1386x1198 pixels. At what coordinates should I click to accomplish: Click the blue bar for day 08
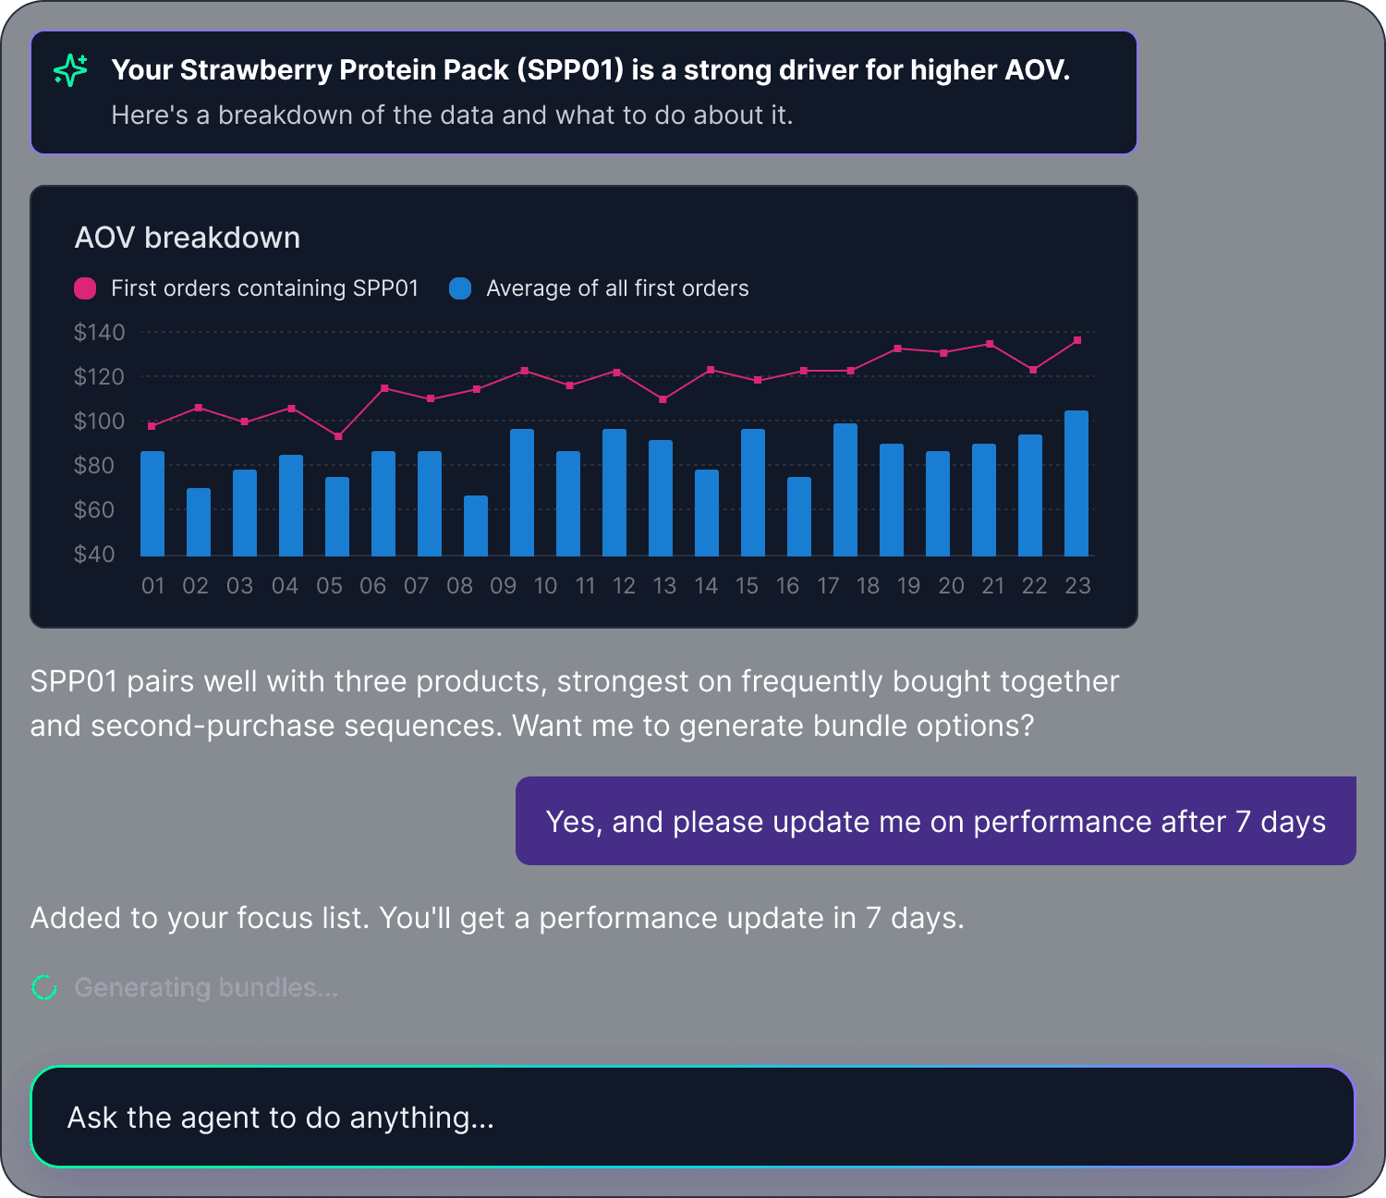(476, 526)
